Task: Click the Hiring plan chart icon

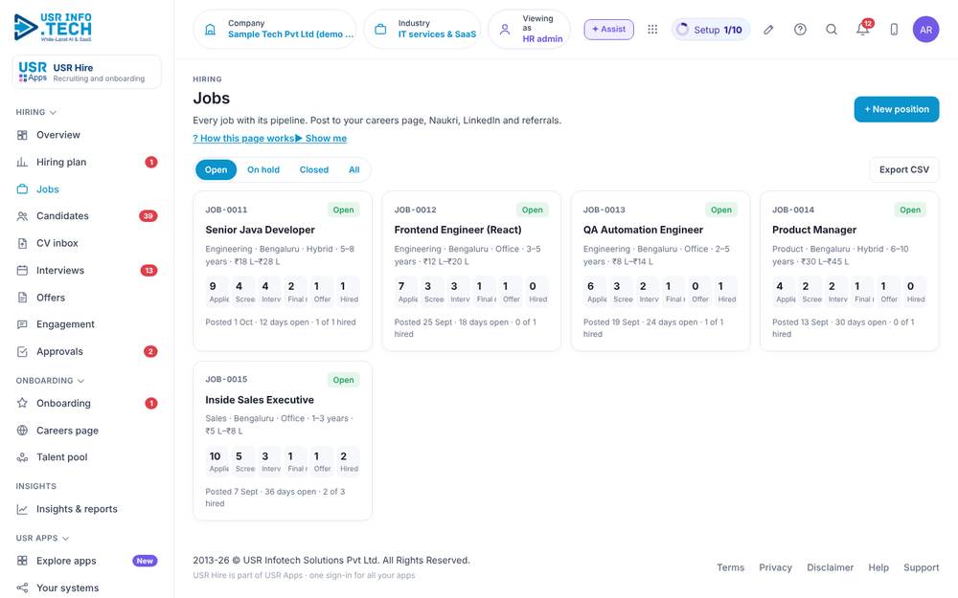Action: (x=22, y=162)
